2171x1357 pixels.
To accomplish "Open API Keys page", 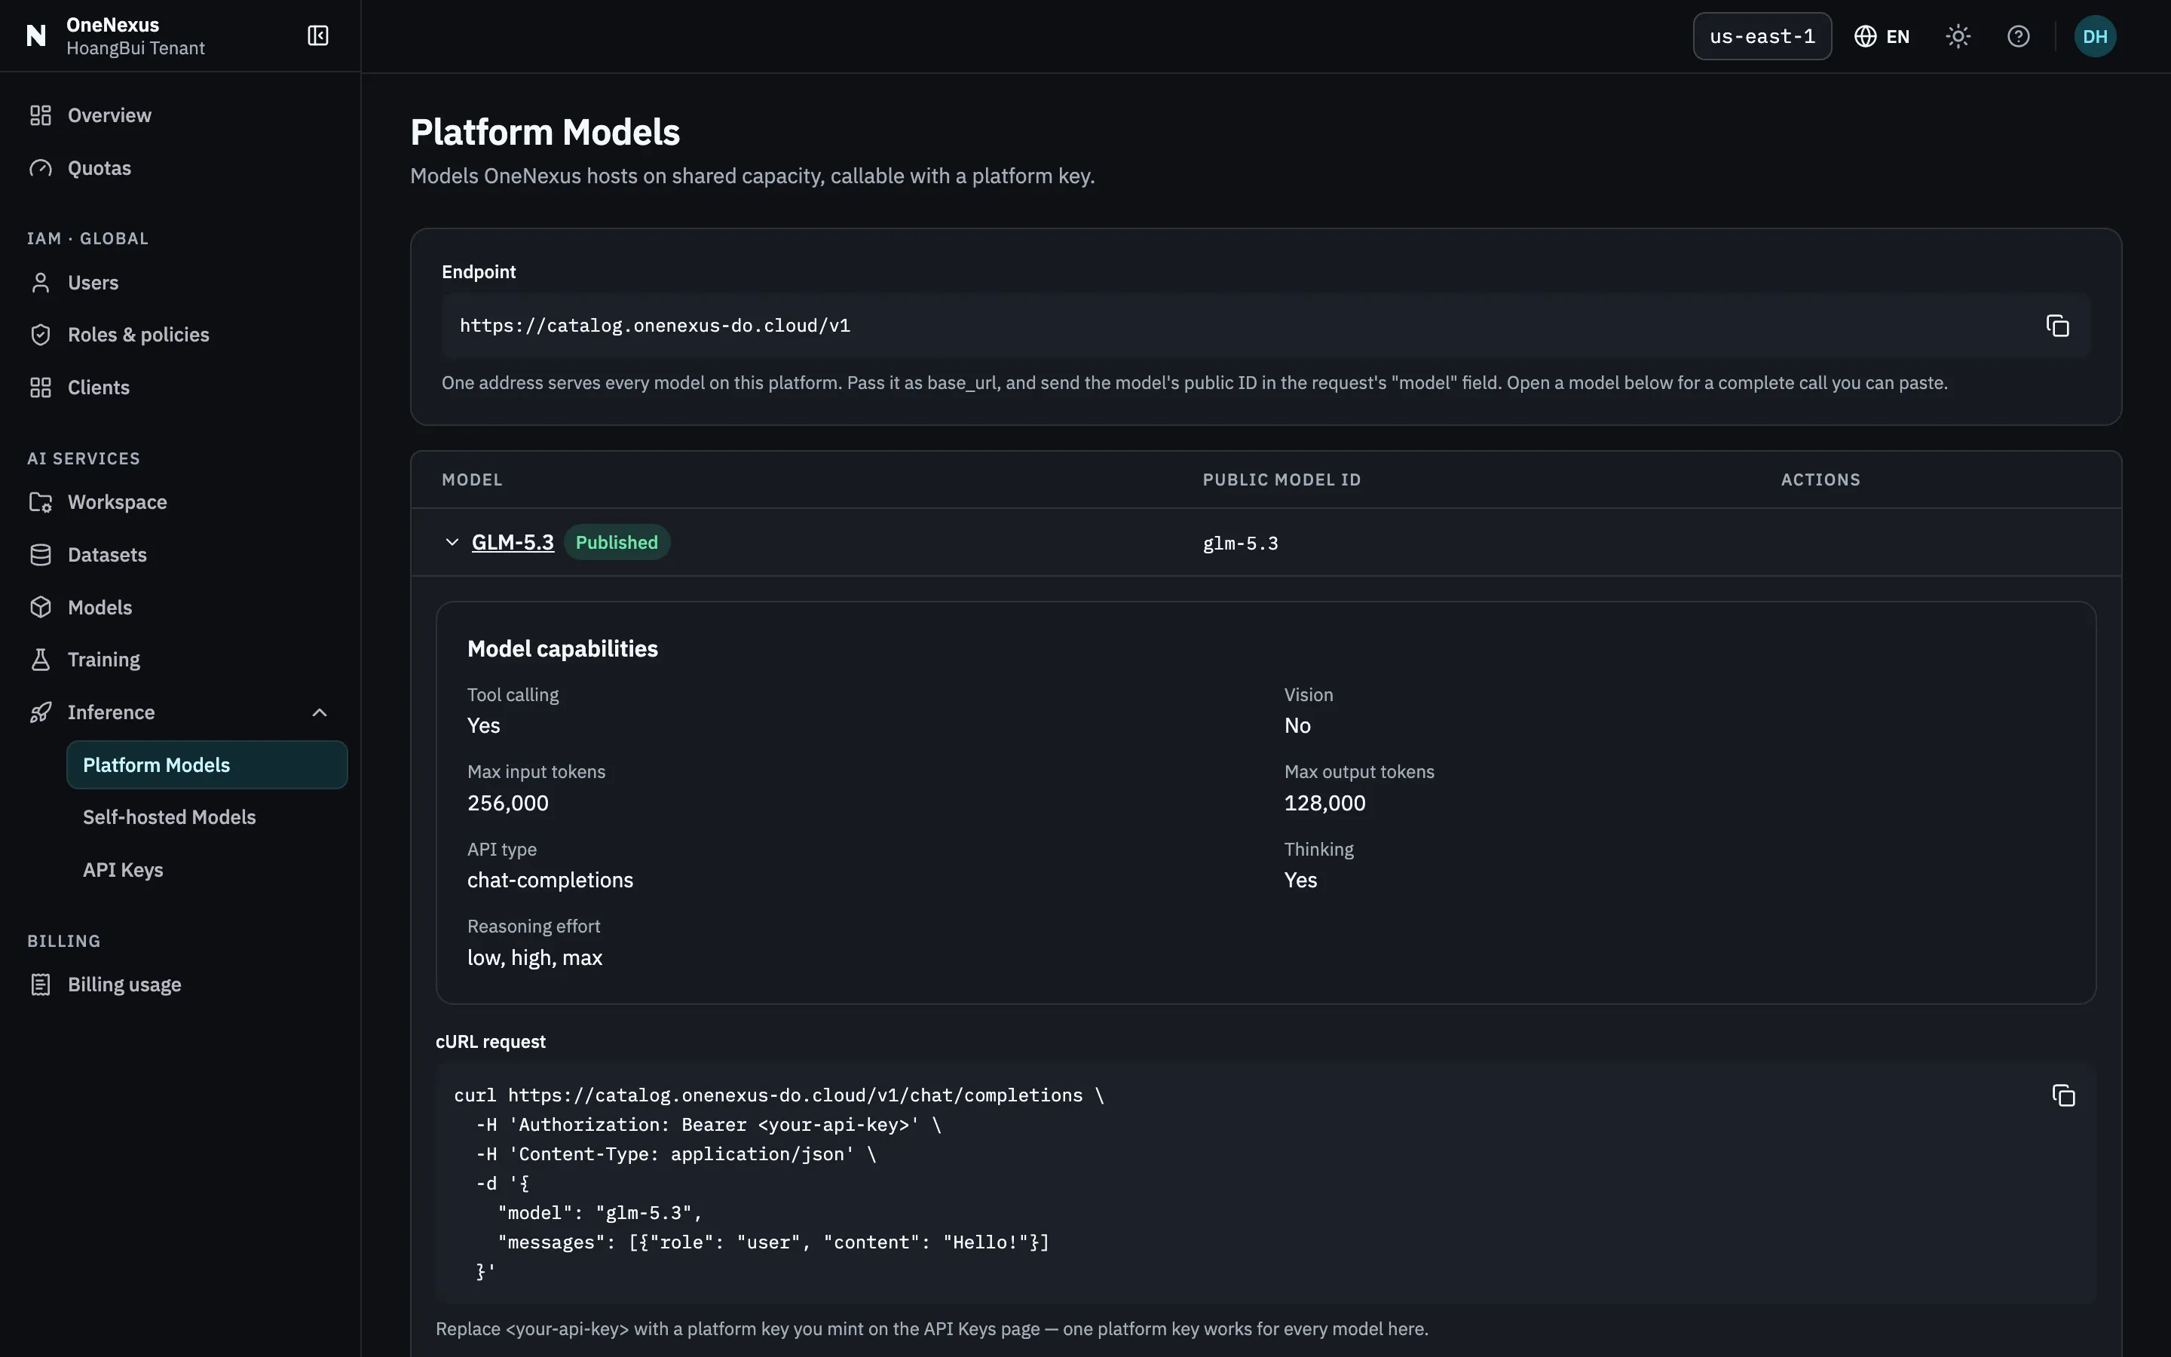I will 123,870.
